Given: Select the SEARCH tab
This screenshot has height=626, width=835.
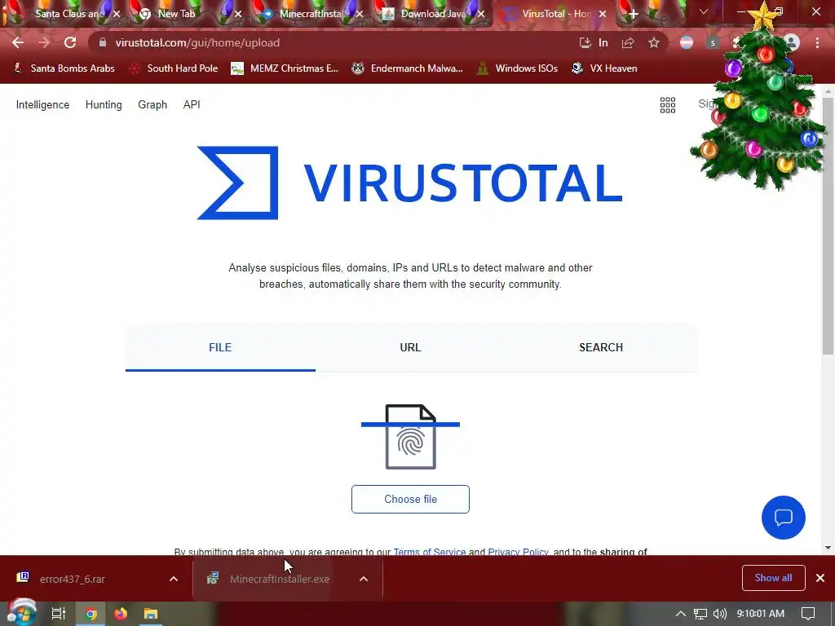Looking at the screenshot, I should point(601,347).
